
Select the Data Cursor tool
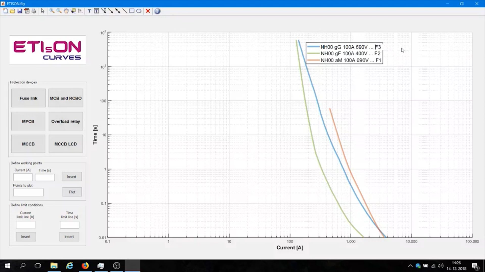[x=73, y=11]
